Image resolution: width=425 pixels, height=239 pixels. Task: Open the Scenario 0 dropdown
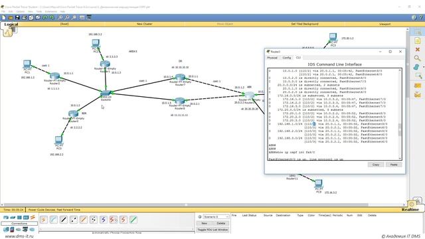point(216,217)
